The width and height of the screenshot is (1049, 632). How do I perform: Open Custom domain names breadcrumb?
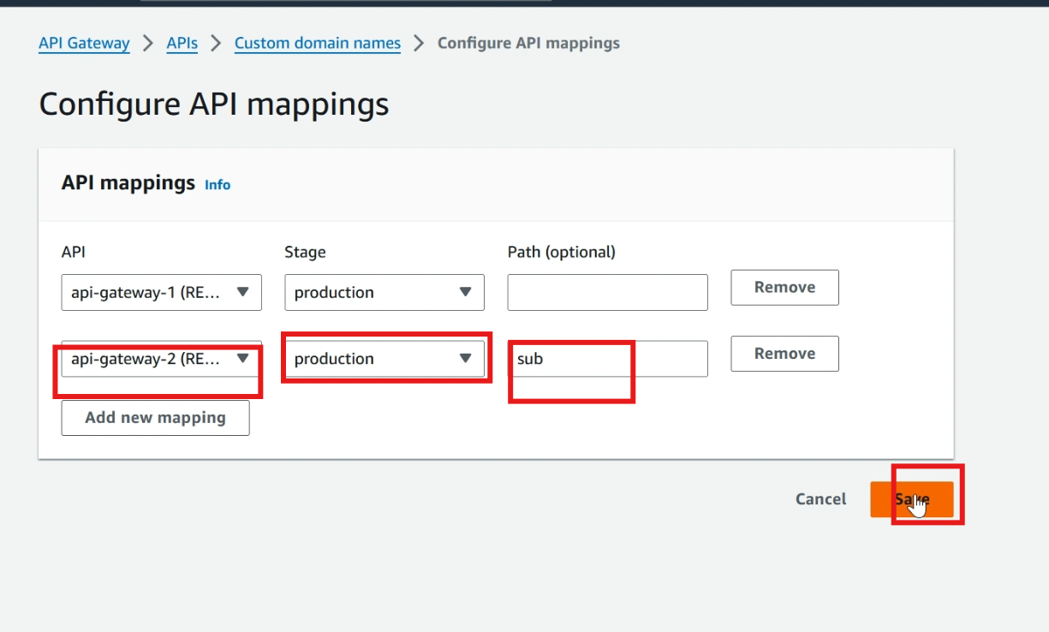pyautogui.click(x=318, y=43)
